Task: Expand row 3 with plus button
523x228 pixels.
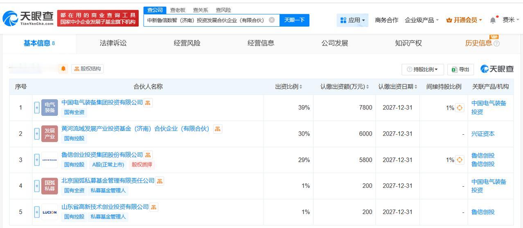Action: [x=37, y=160]
